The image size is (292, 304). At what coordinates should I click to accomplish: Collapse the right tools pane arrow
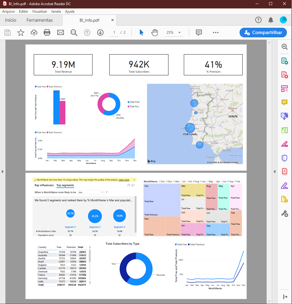(x=274, y=171)
